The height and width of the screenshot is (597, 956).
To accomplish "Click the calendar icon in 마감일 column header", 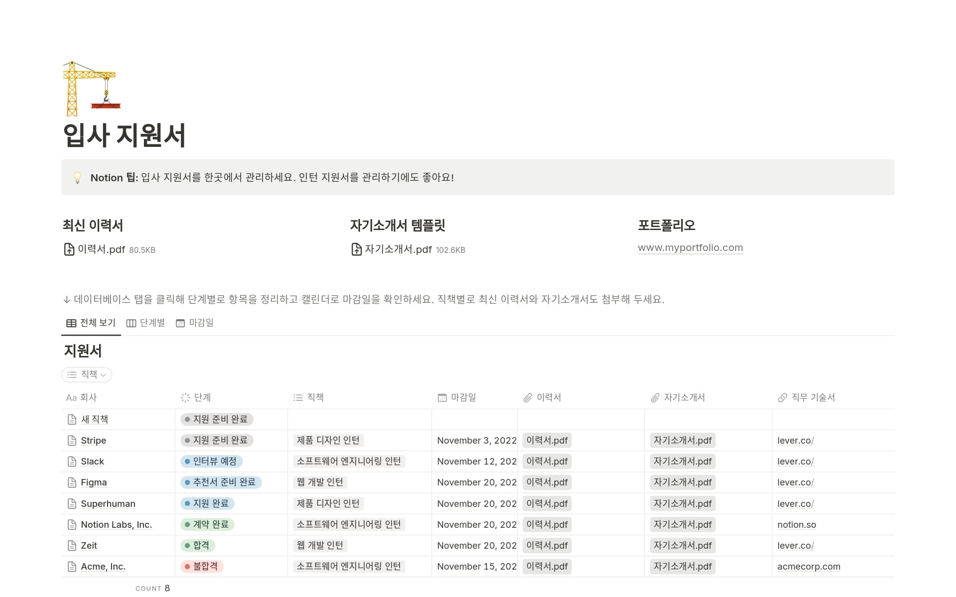I will pos(442,398).
